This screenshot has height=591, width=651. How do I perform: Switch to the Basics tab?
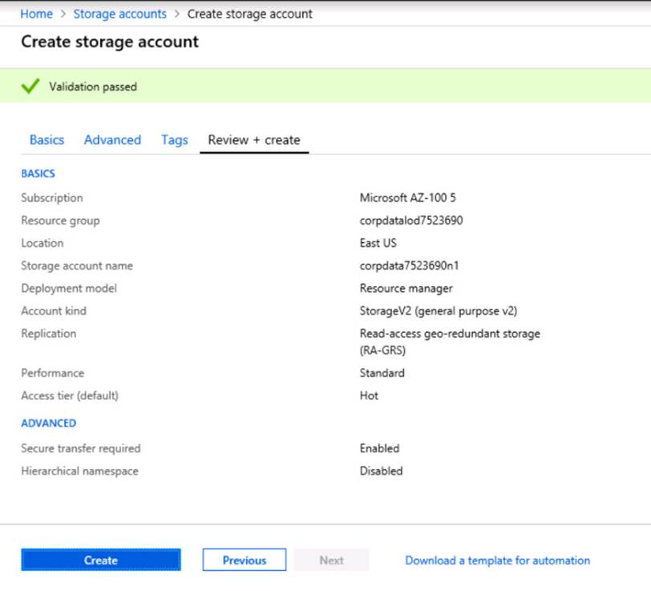(x=46, y=140)
